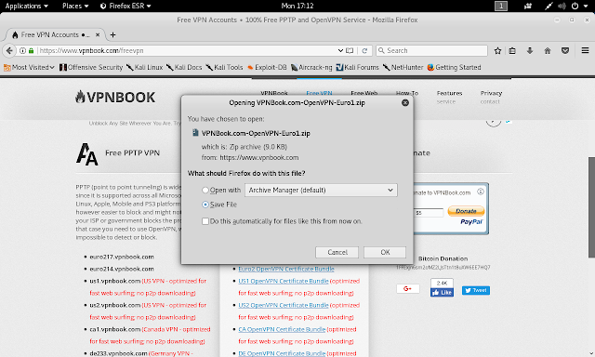Close the Opening zip dialog with X
This screenshot has width=595, height=357.
coord(405,103)
